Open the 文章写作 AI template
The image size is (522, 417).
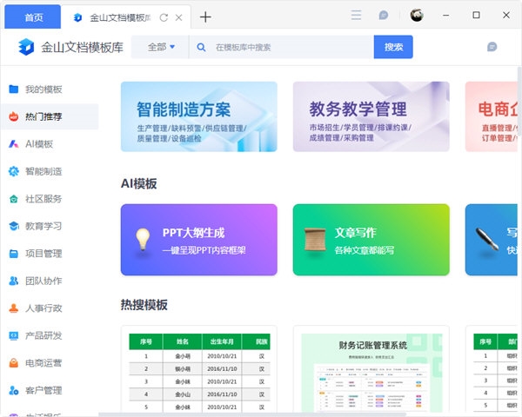(x=371, y=240)
